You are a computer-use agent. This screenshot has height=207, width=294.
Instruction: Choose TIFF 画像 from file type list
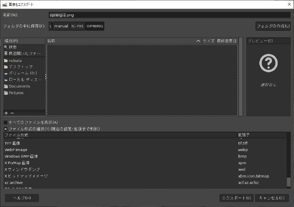coord(13,143)
